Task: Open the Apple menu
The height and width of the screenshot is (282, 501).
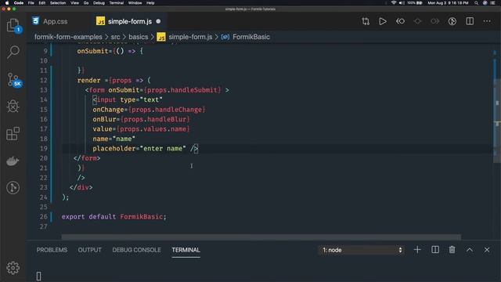Action: (x=7, y=3)
